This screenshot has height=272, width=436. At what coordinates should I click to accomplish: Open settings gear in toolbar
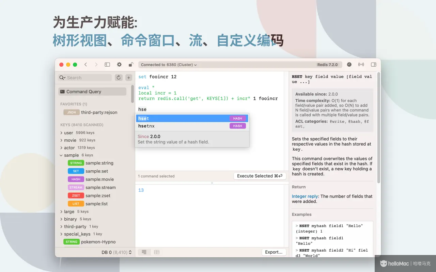pos(119,65)
